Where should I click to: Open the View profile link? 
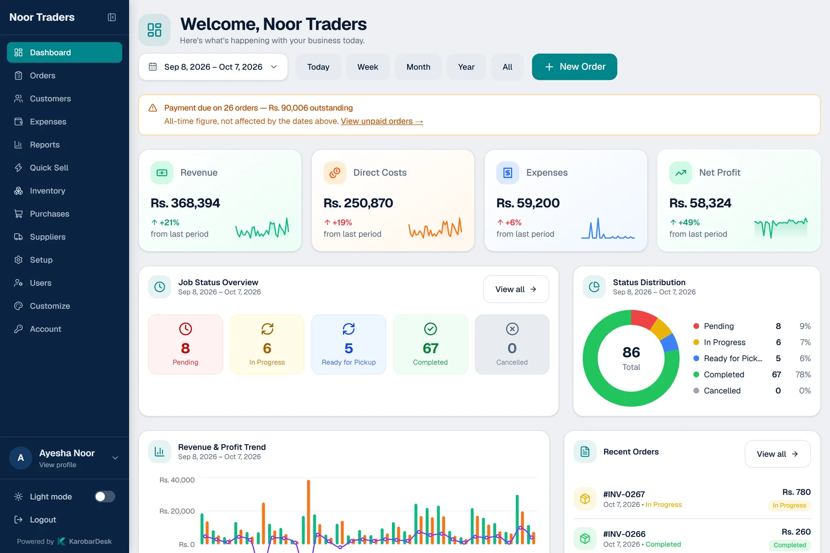(58, 465)
